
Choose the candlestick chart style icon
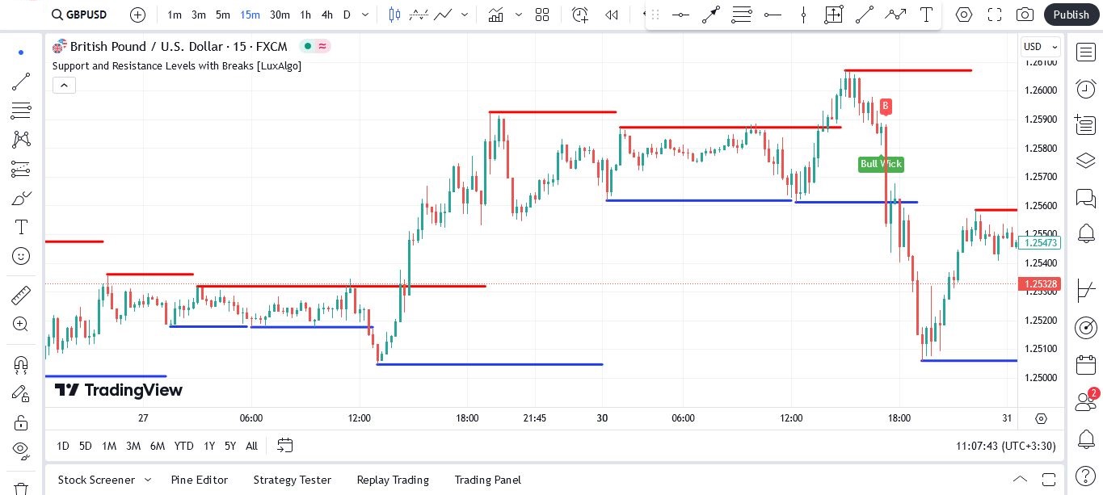click(x=394, y=15)
